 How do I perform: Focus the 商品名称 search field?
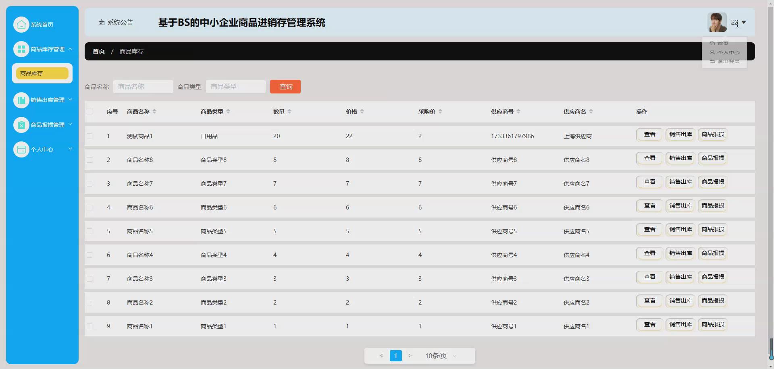pos(143,87)
